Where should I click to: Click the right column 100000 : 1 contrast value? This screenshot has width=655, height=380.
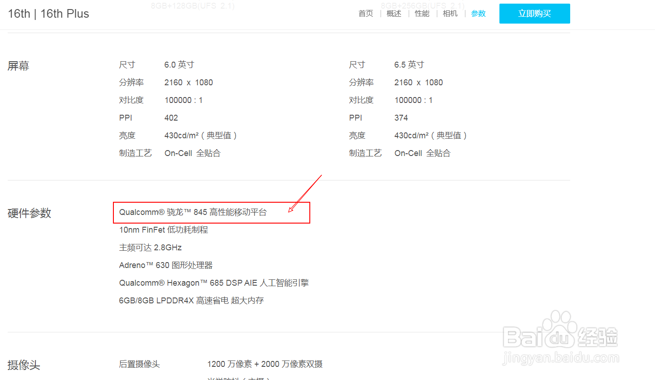tap(414, 100)
